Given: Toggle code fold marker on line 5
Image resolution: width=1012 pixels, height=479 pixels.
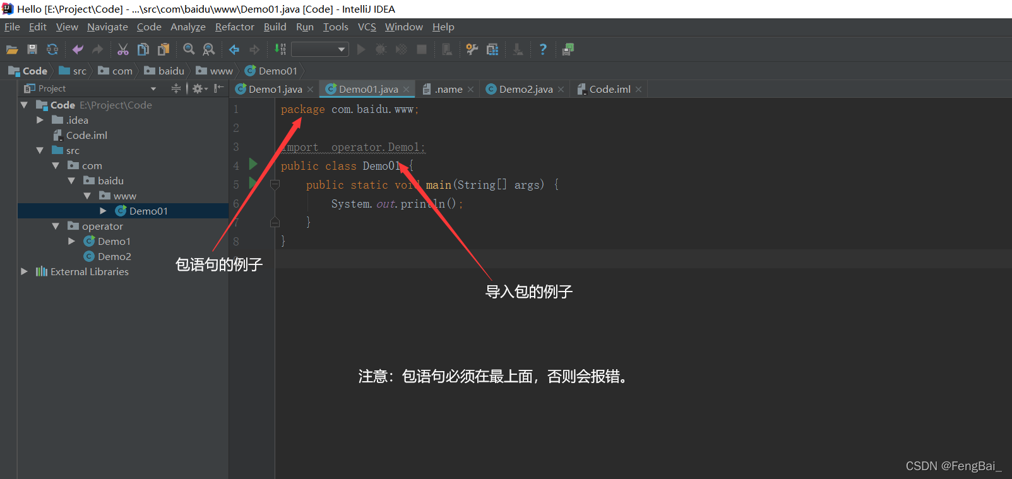Looking at the screenshot, I should tap(275, 185).
